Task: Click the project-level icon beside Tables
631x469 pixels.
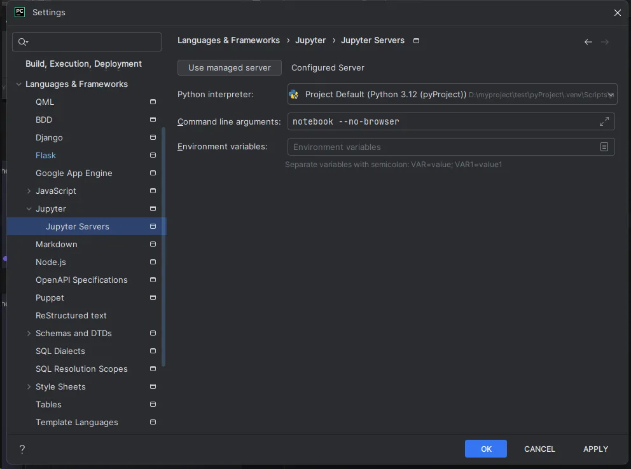Action: [153, 404]
